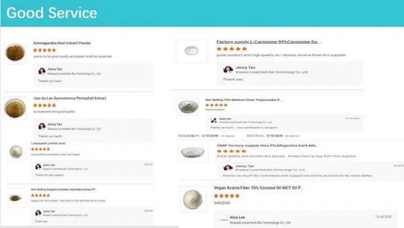Click the Alice Lee company logo icon
The height and width of the screenshot is (228, 404).
[x=223, y=219]
